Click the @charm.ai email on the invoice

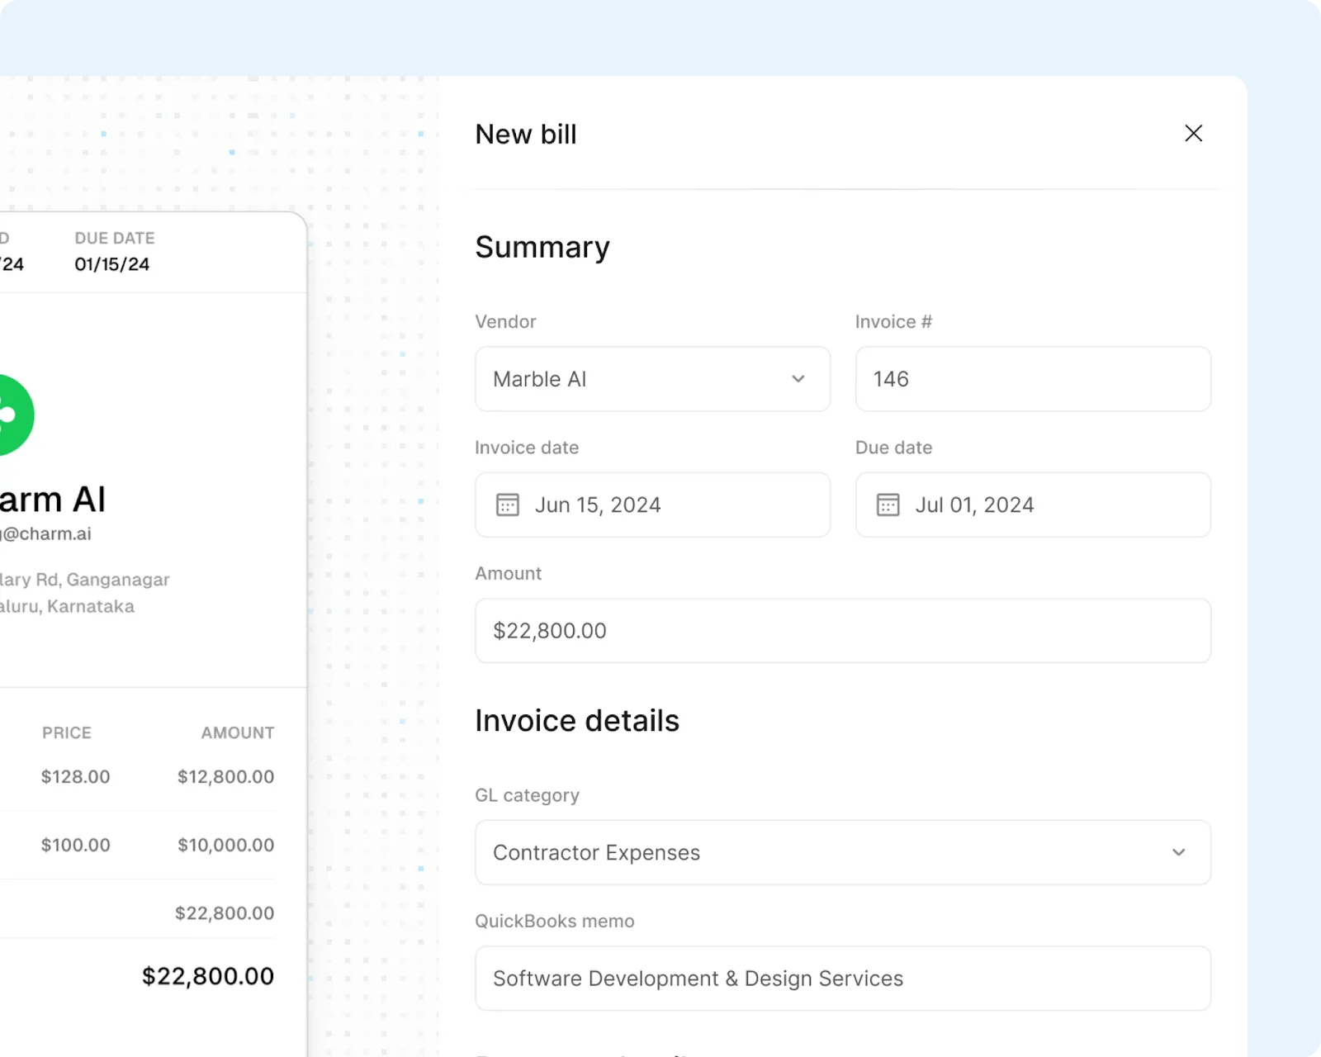(45, 534)
